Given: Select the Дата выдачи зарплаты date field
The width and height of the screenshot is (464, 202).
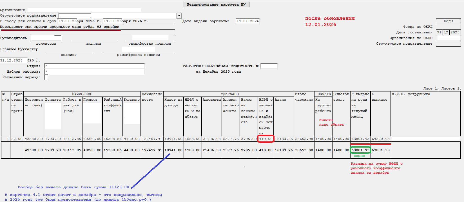Looking at the screenshot, I should point(247,21).
